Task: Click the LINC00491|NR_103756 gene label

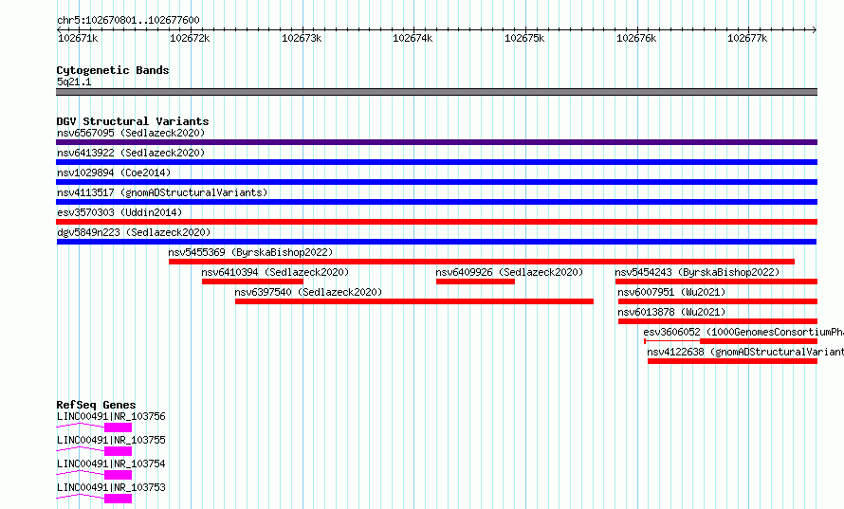Action: click(111, 416)
